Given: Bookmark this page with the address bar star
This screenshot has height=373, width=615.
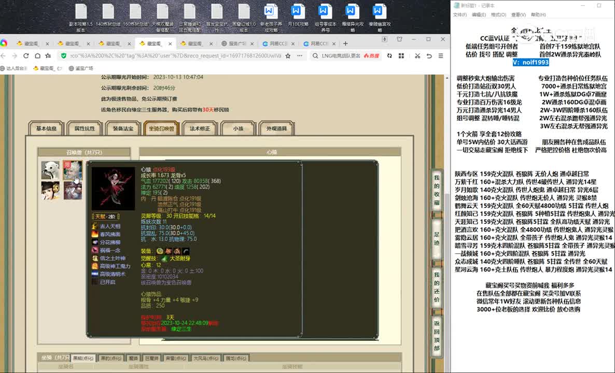Looking at the screenshot, I should (x=288, y=55).
